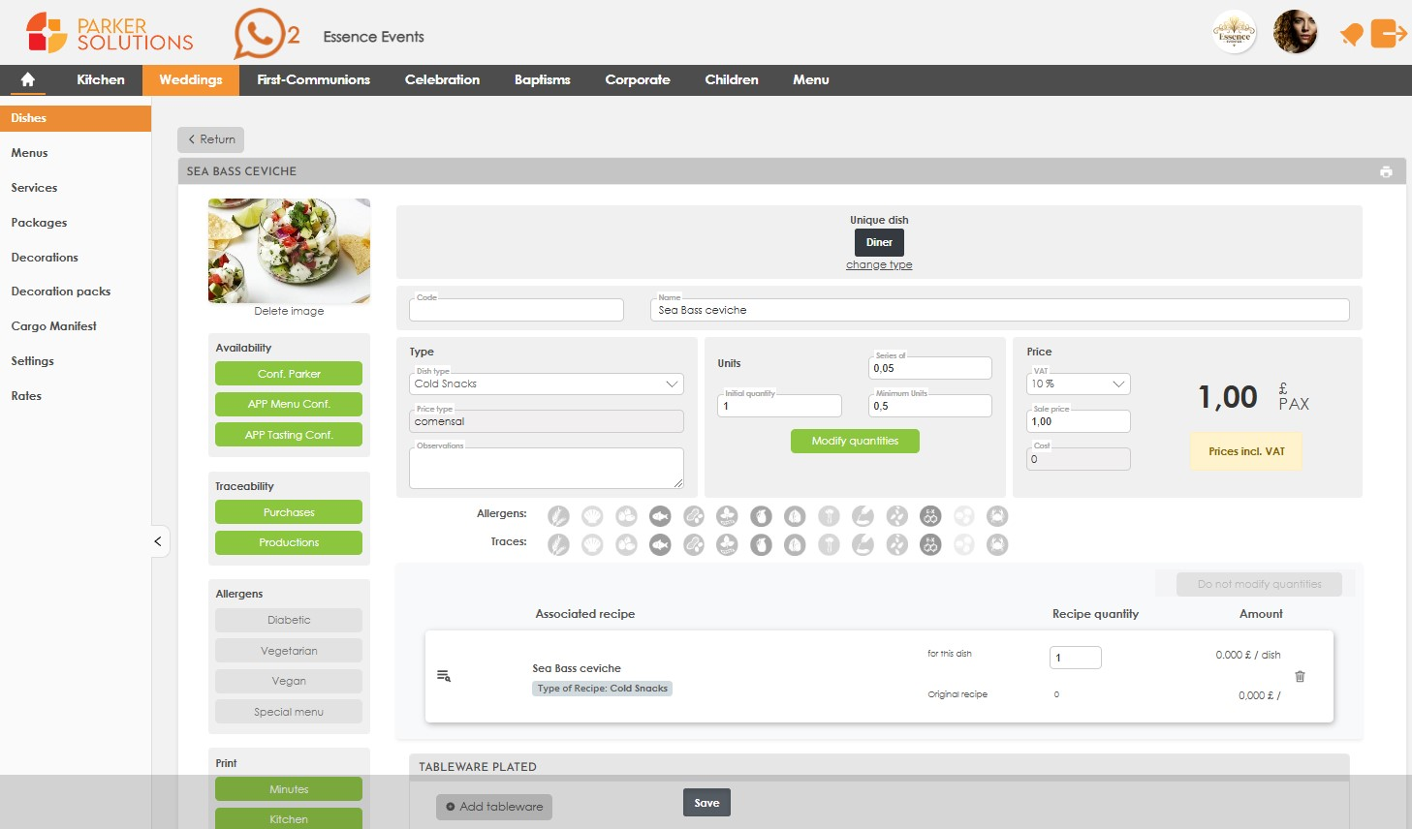Viewport: 1412px width, 829px height.
Task: Select the peanut icon in the Allergens row
Action: click(693, 515)
